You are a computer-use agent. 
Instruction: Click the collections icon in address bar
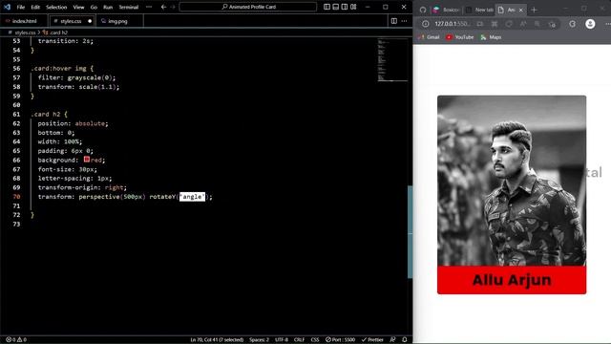pyautogui.click(x=537, y=24)
